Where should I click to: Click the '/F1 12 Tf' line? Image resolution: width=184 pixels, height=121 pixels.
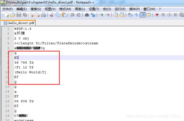pyautogui.click(x=24, y=67)
